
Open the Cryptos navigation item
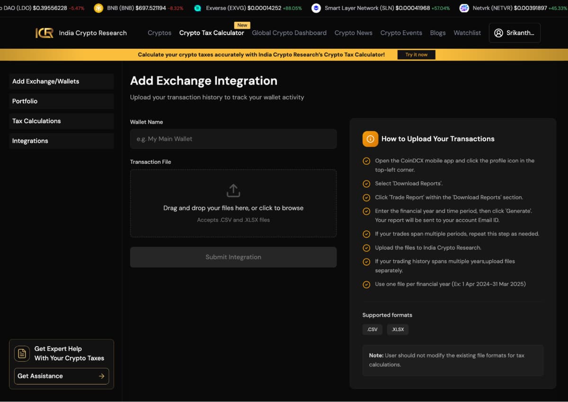[x=160, y=33]
